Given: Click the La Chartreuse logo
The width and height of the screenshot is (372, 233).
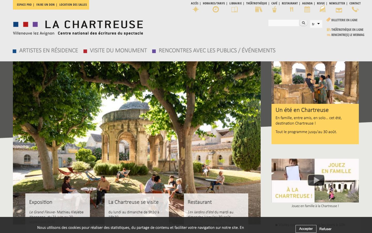Looking at the screenshot, I should point(78,28).
